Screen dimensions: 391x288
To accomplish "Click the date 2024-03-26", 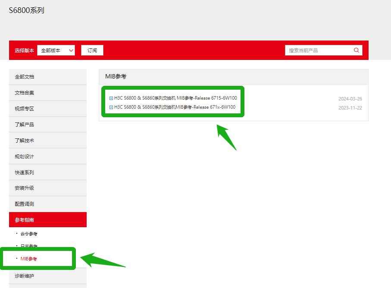I will [x=350, y=99].
